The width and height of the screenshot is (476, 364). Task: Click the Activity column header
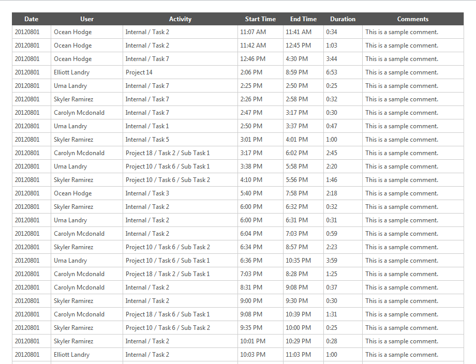(x=180, y=19)
